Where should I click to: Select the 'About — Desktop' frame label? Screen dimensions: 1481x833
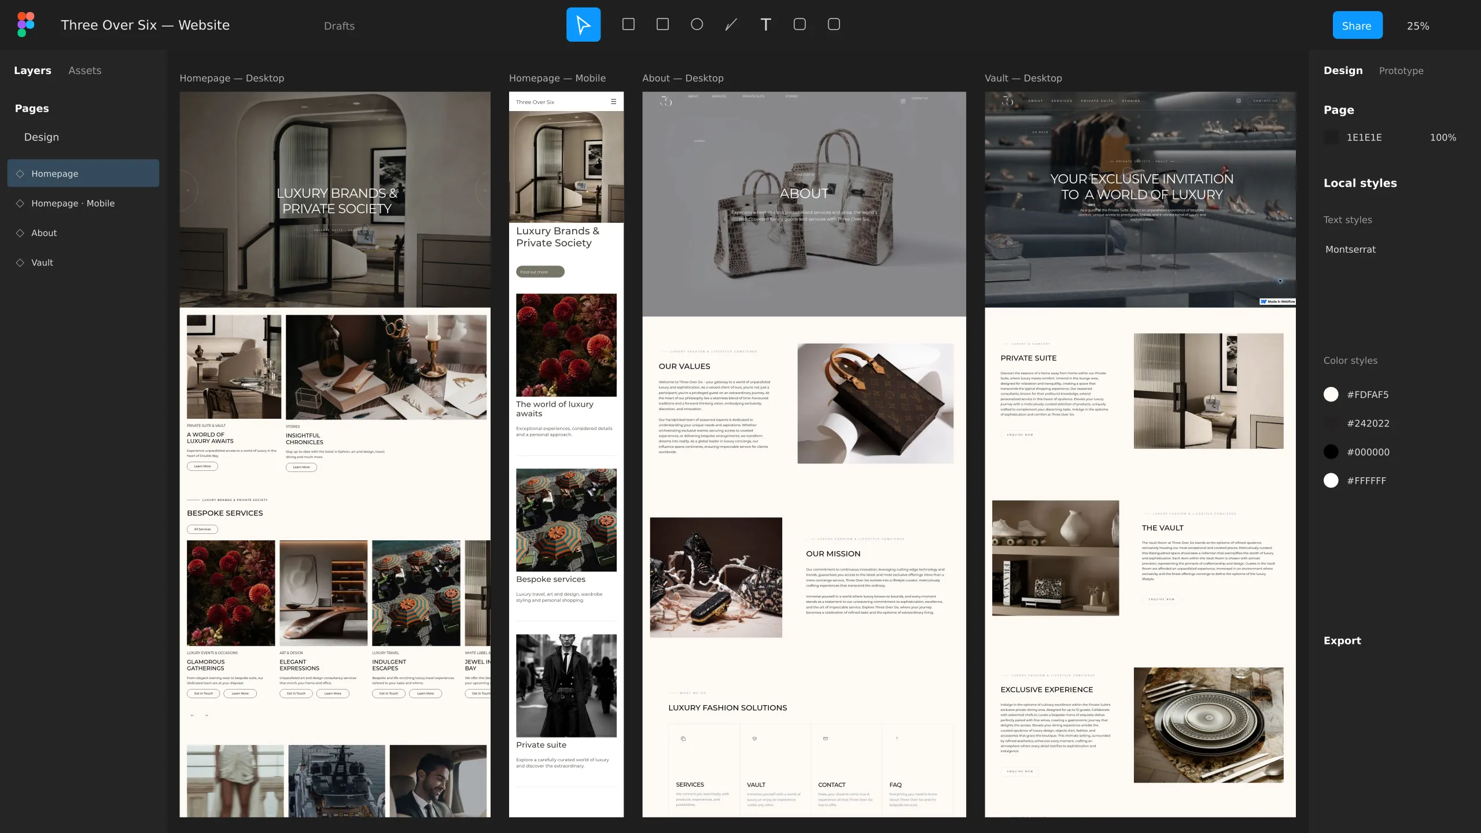683,78
